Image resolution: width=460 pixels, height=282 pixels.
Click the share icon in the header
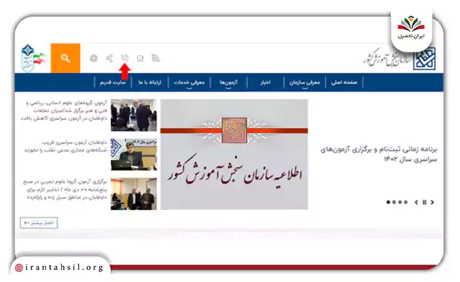109,58
